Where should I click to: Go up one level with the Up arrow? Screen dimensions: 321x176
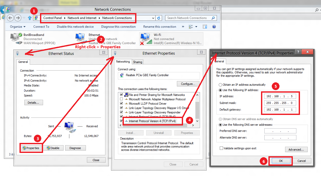(x=30, y=18)
